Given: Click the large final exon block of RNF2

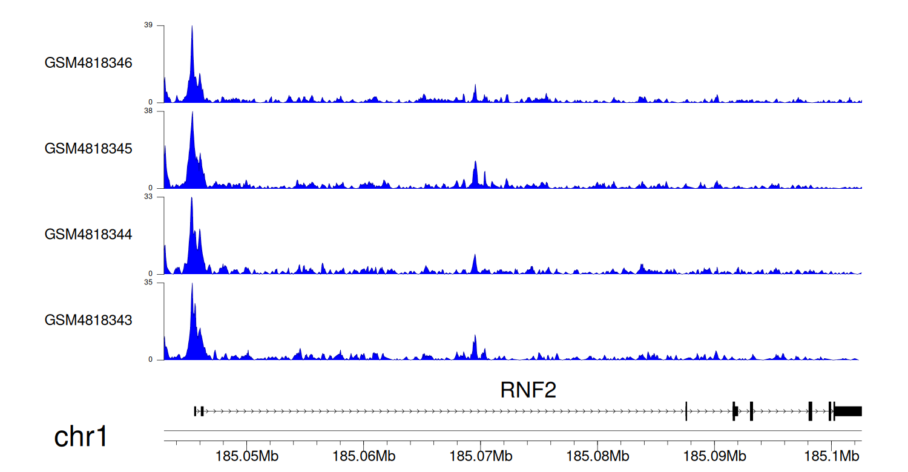Looking at the screenshot, I should tap(847, 411).
